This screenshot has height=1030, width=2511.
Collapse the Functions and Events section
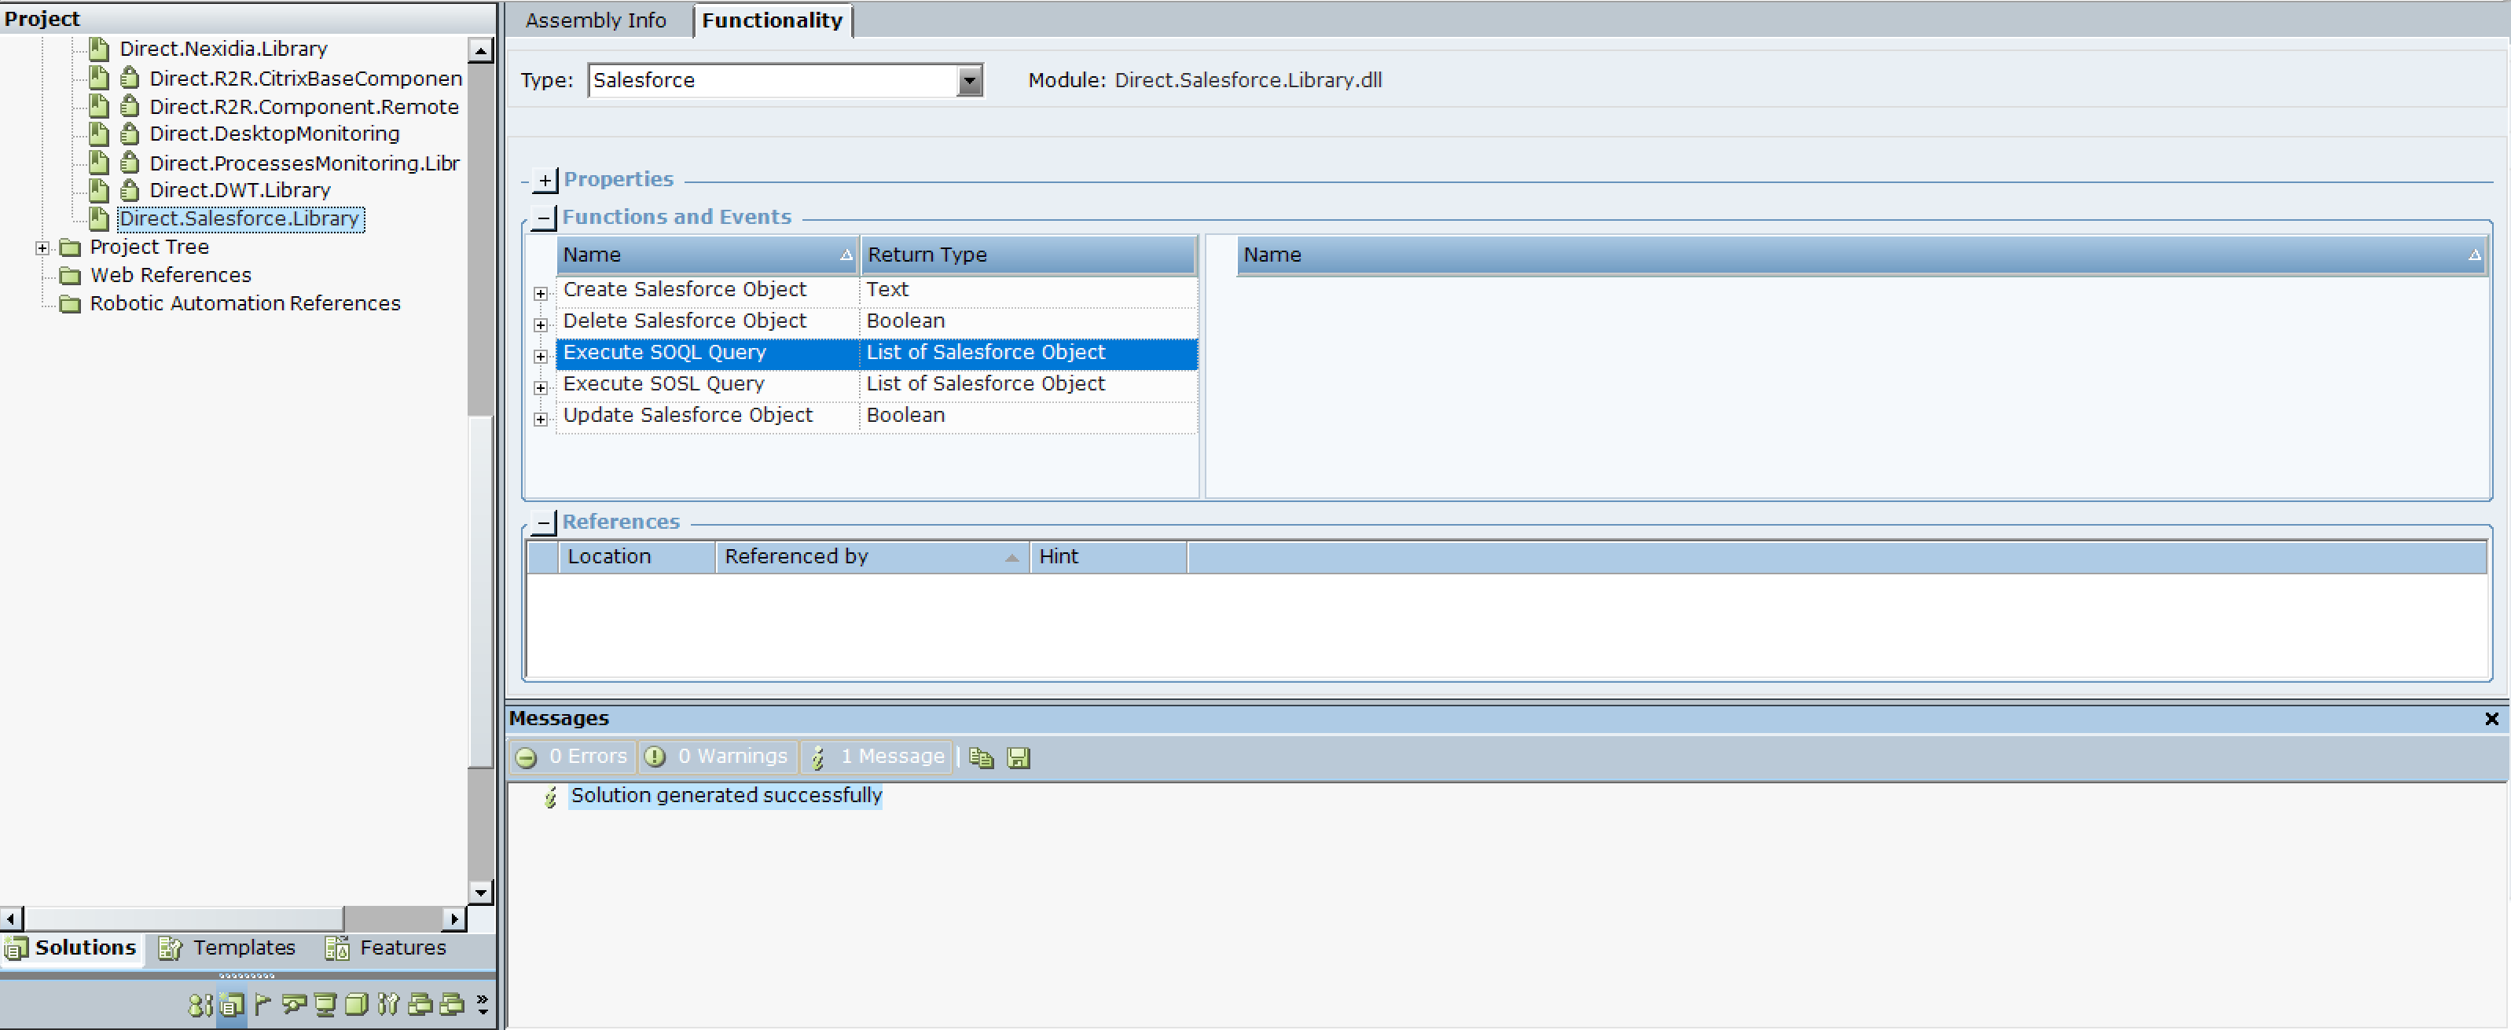coord(545,218)
